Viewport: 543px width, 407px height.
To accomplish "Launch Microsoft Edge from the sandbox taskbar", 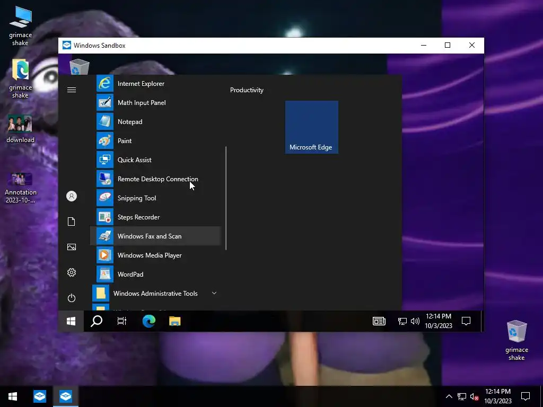I will [149, 321].
